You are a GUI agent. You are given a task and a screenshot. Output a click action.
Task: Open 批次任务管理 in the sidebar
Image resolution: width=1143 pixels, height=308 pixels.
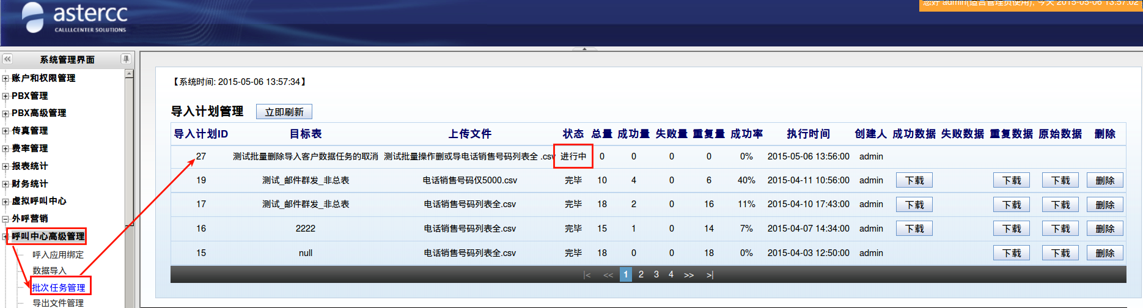point(59,287)
